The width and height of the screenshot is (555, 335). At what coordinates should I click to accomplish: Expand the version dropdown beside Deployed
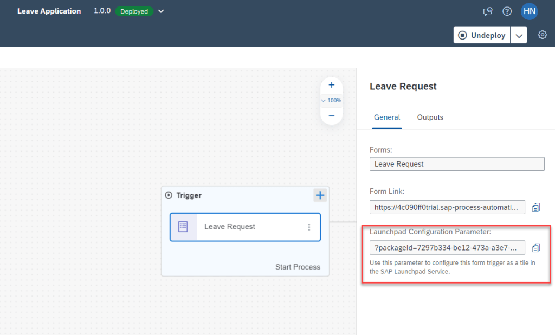[161, 11]
